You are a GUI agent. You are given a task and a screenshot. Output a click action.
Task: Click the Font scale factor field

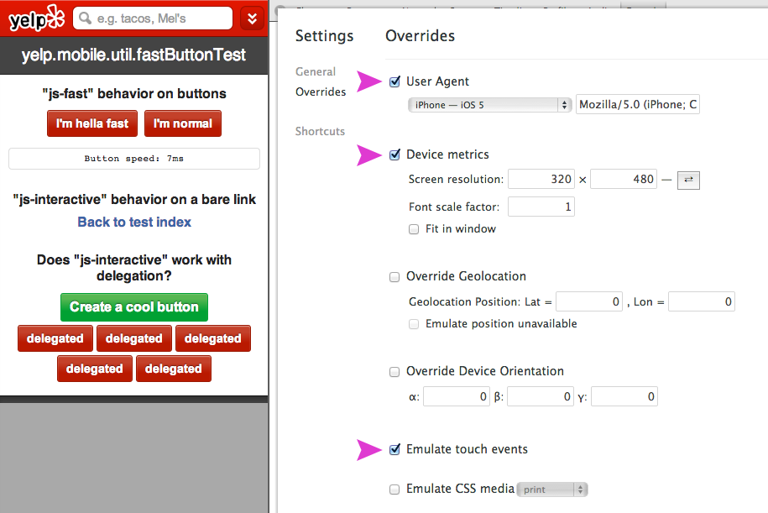tap(541, 207)
